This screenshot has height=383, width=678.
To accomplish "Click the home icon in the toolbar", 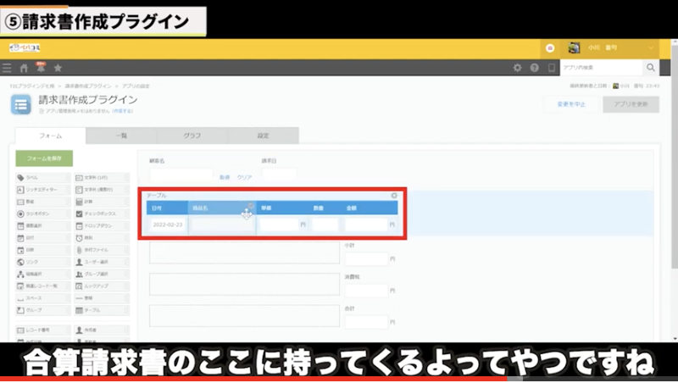I will pos(24,68).
